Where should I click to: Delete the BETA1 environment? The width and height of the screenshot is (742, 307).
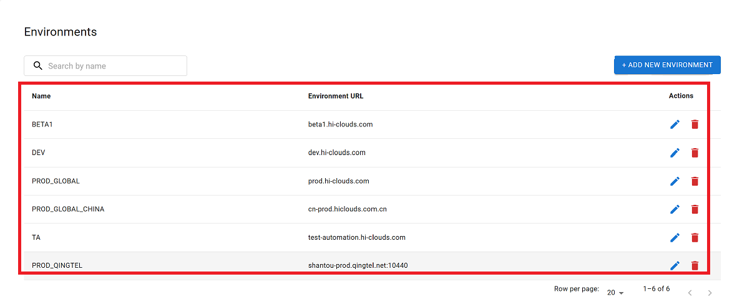(695, 125)
